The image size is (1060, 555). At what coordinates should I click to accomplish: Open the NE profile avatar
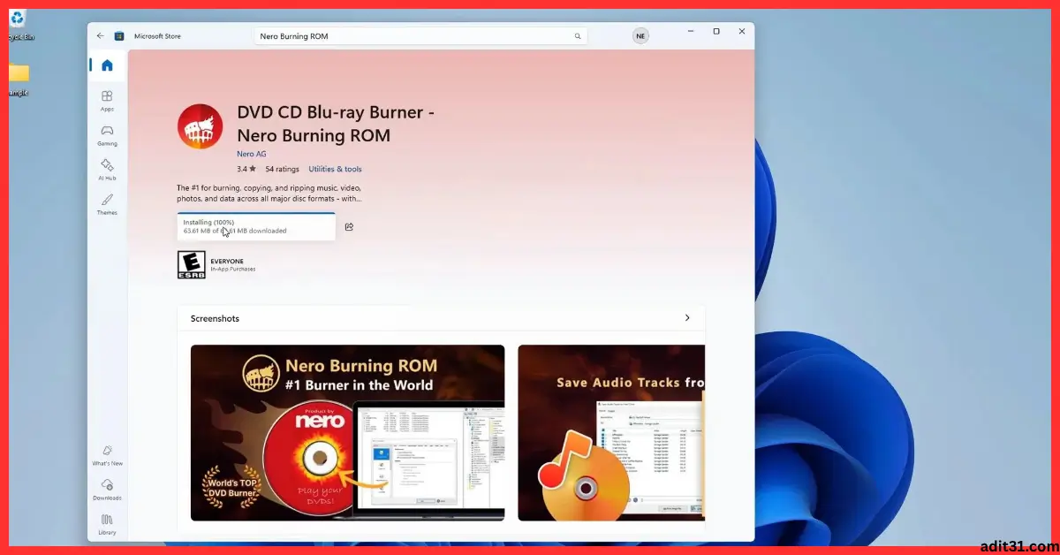point(640,35)
